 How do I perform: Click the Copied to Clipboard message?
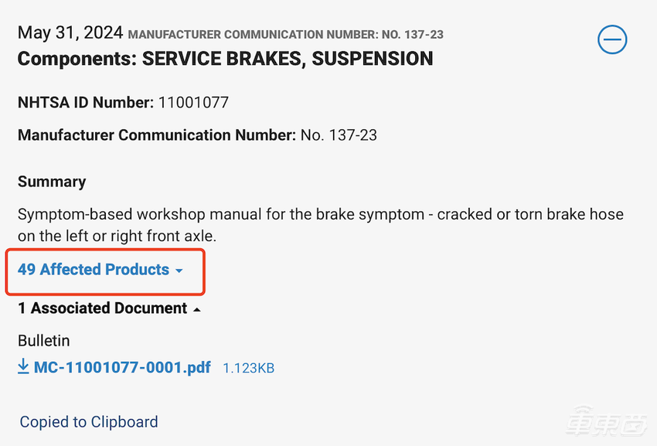click(x=89, y=422)
